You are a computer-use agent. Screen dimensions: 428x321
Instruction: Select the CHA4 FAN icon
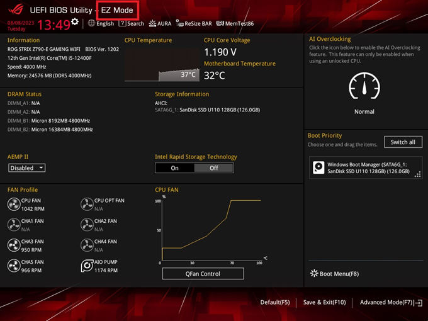click(87, 245)
